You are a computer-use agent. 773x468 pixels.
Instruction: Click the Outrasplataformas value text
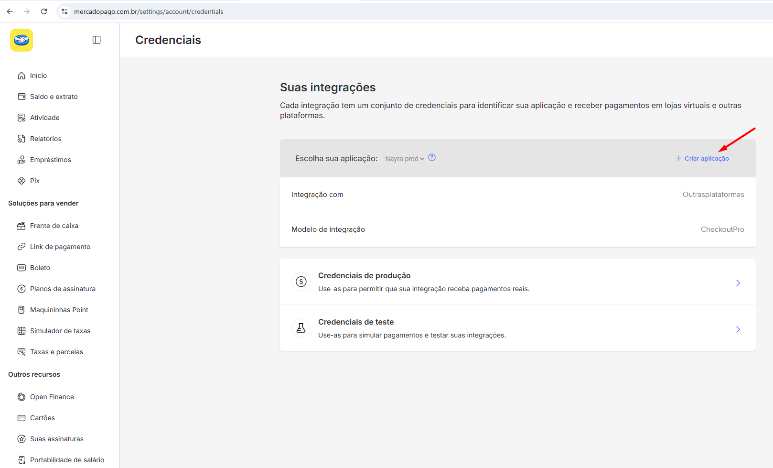713,195
